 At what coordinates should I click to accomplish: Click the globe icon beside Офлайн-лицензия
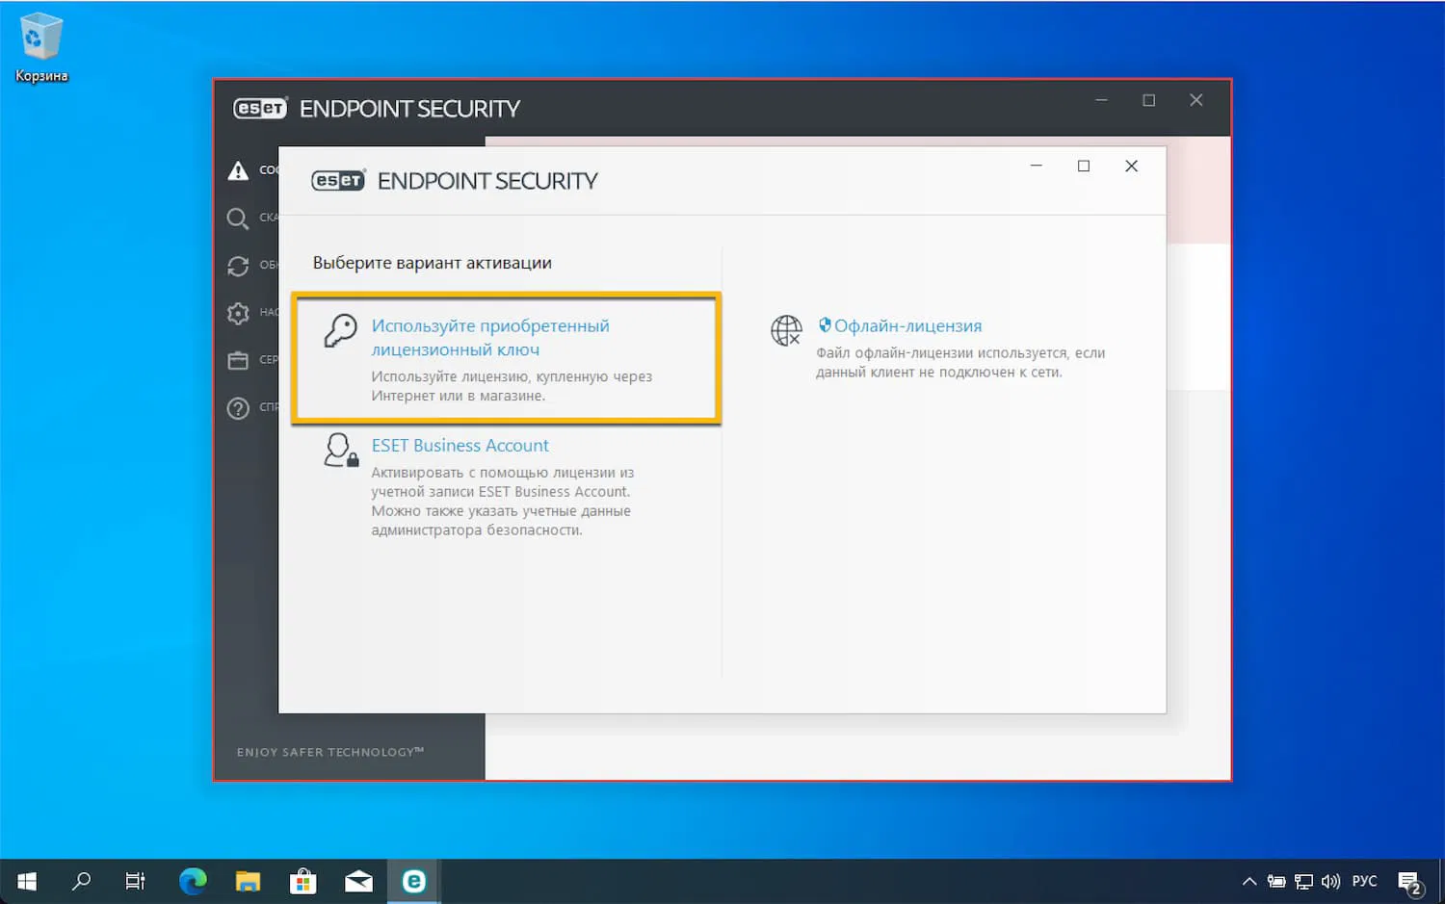pyautogui.click(x=786, y=330)
